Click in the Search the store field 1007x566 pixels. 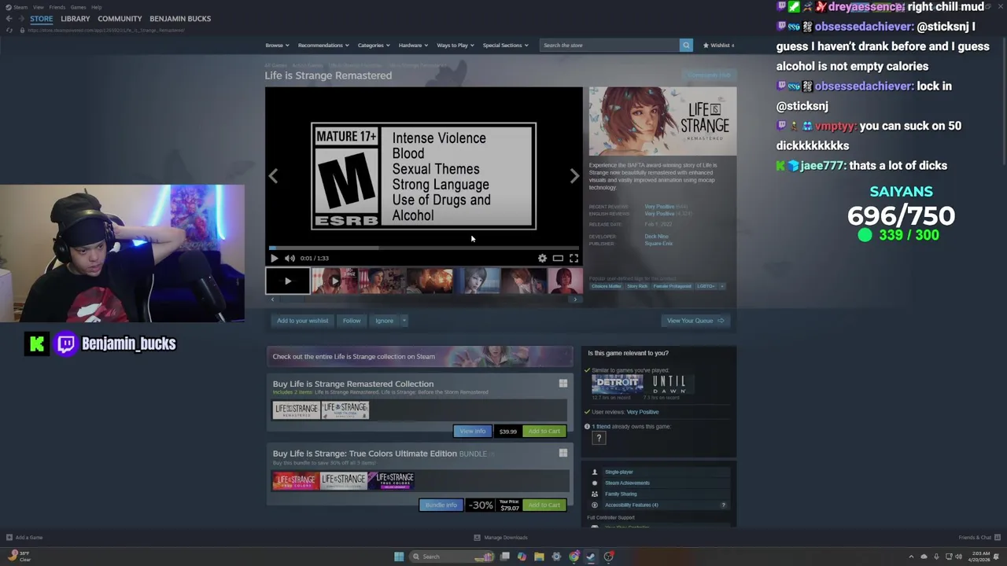(609, 45)
